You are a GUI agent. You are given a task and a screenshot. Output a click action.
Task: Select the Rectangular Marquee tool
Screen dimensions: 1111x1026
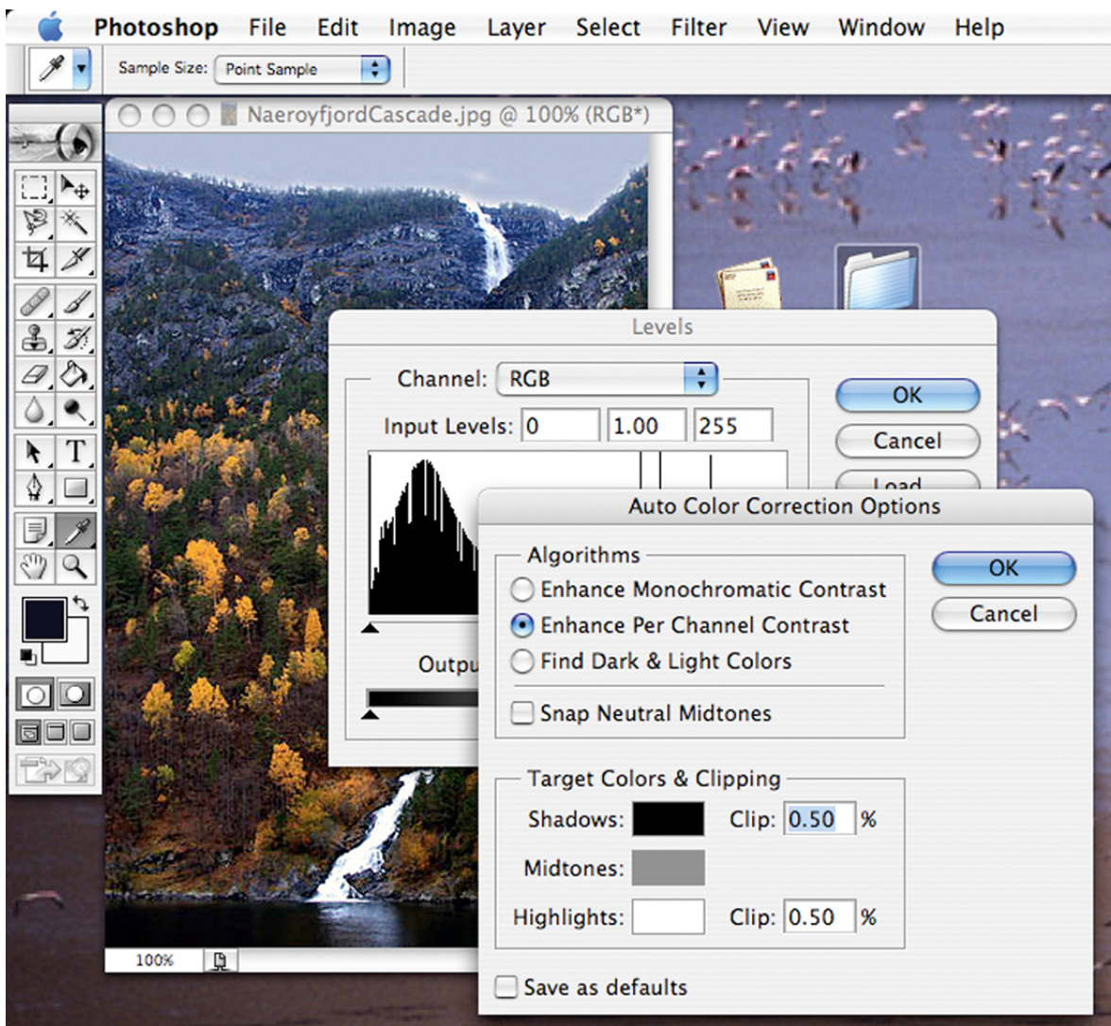pos(33,189)
